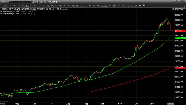Image resolution: width=186 pixels, height=105 pixels.
Task: Select the horizontal line tool
Action: [x=6, y=6]
